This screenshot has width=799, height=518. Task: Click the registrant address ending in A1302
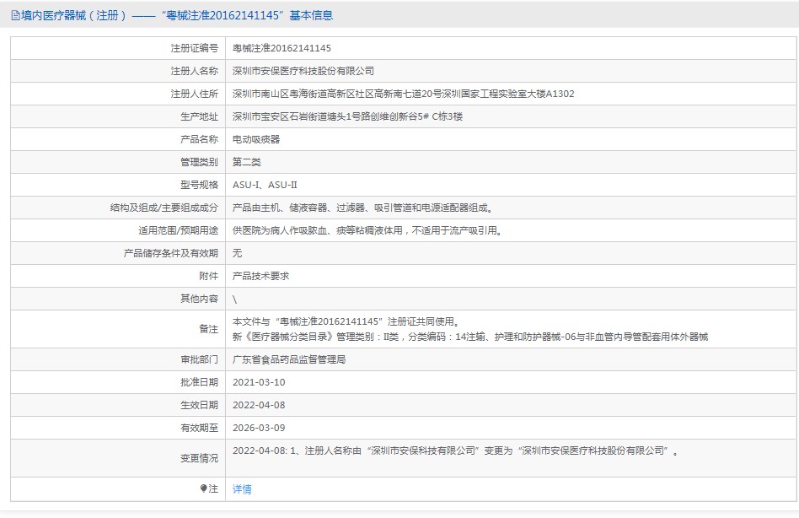pos(403,94)
